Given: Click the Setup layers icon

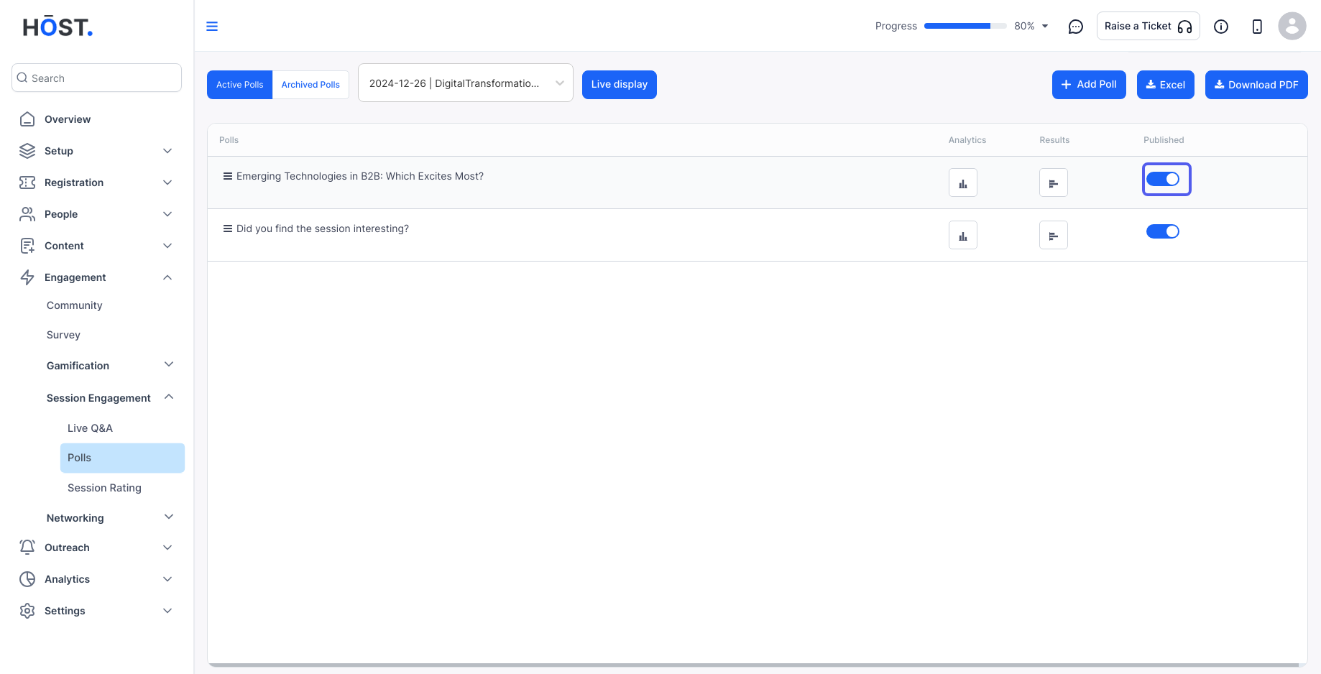Looking at the screenshot, I should tap(27, 151).
